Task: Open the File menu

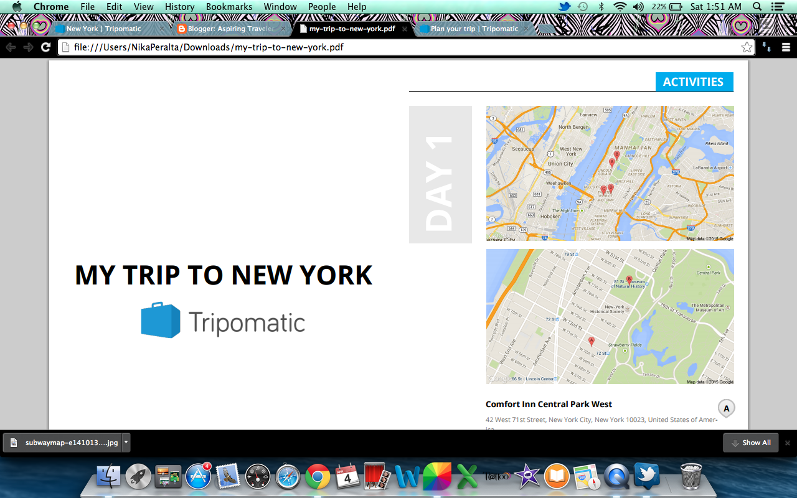Action: 88,7
